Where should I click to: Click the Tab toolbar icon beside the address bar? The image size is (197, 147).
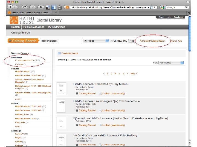point(60,8)
